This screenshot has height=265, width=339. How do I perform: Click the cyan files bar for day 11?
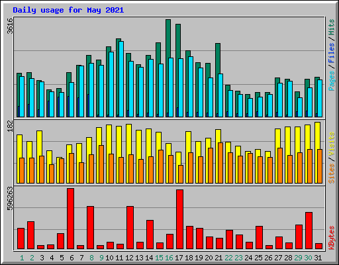pyautogui.click(x=121, y=79)
